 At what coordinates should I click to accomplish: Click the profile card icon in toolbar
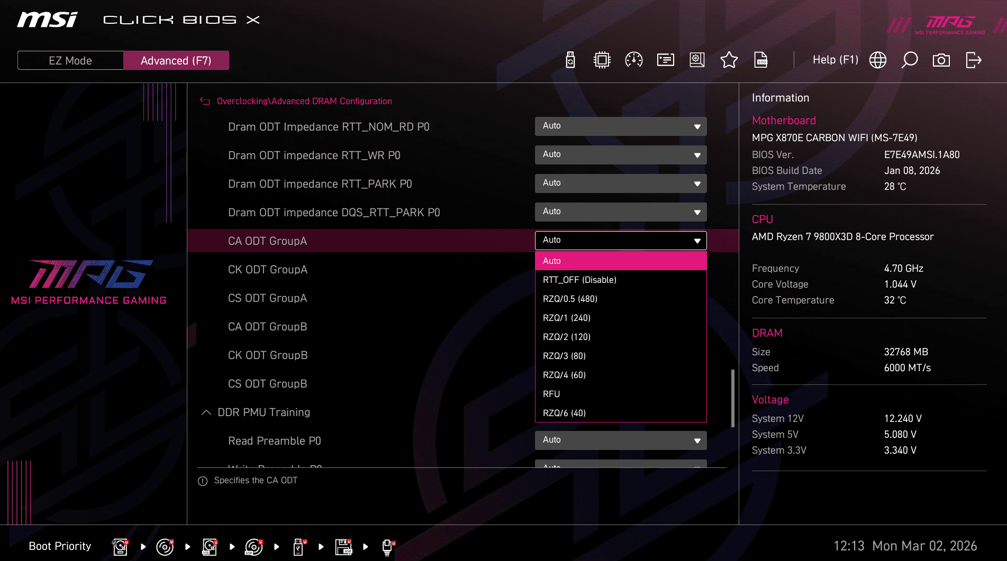coord(666,60)
